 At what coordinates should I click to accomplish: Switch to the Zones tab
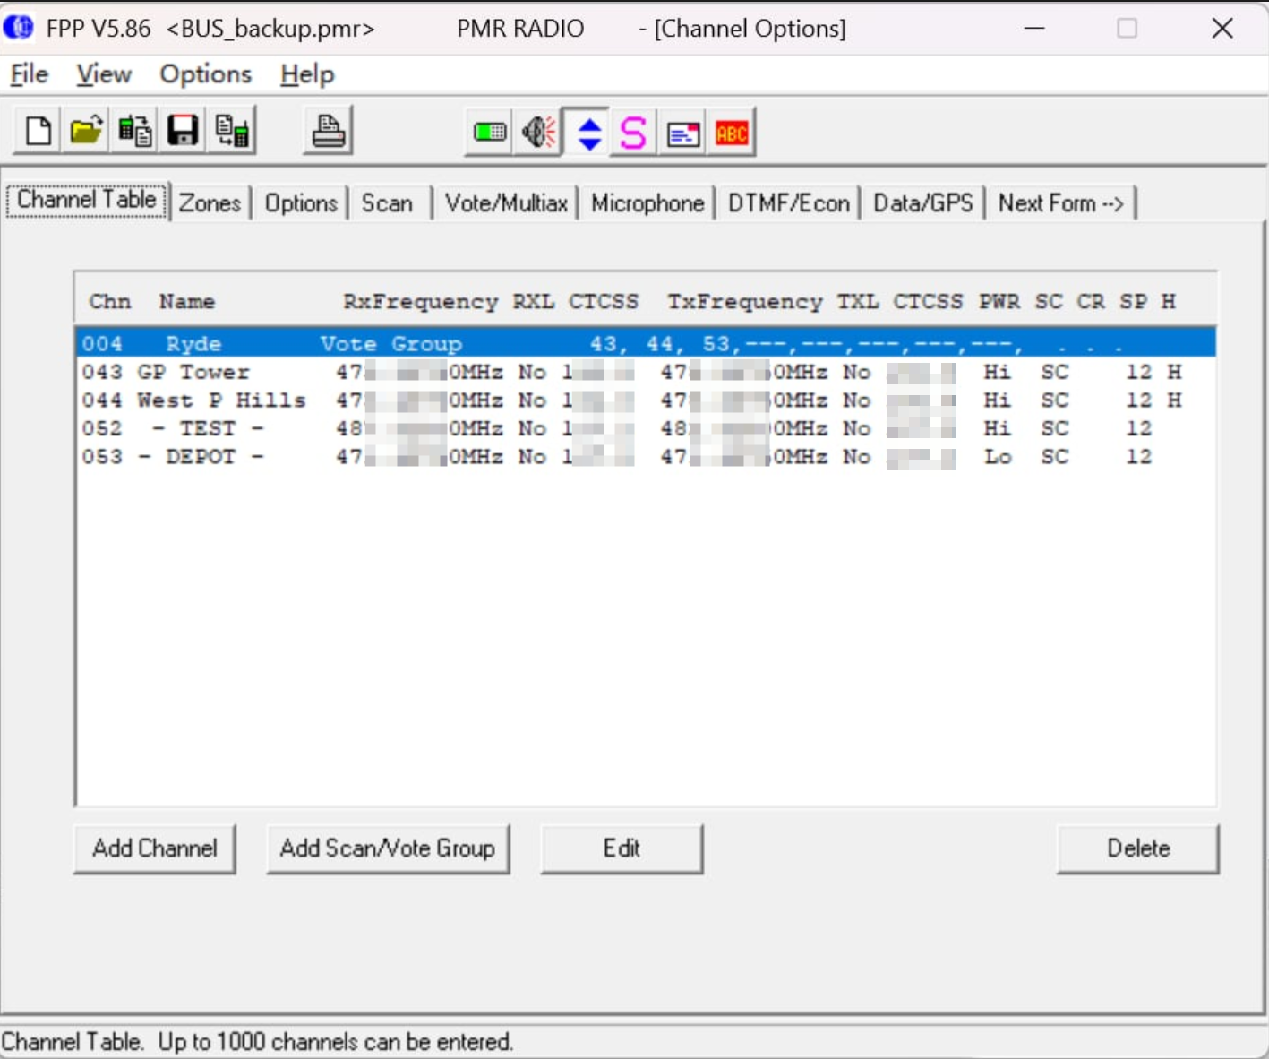[210, 203]
